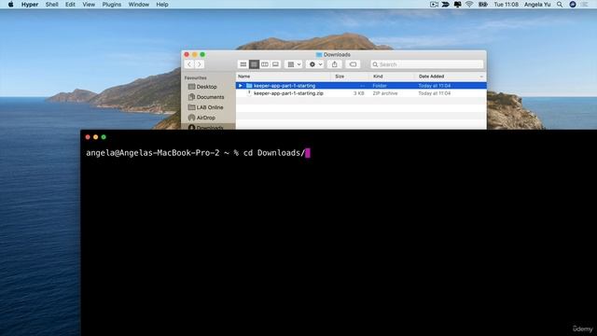597x336 pixels.
Task: Open the View menu
Action: click(x=89, y=5)
